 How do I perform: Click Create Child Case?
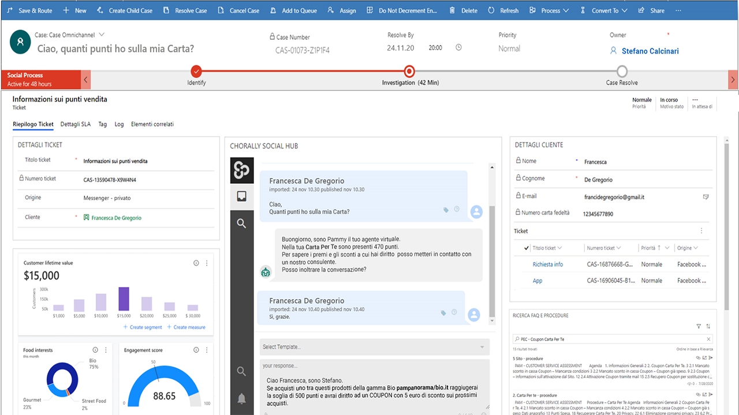(125, 10)
